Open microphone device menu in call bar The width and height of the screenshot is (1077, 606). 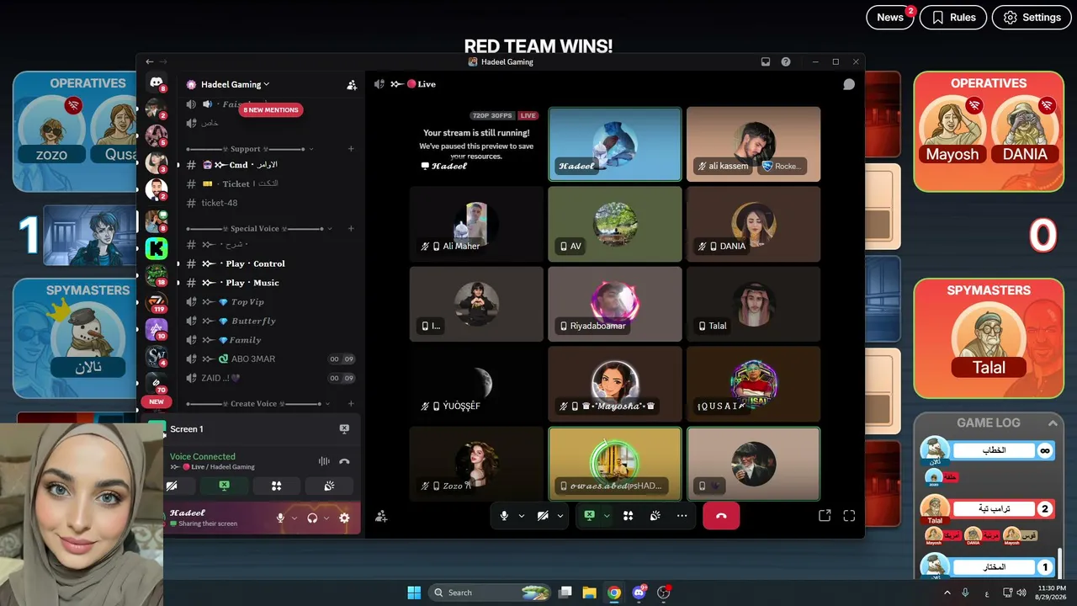522,516
